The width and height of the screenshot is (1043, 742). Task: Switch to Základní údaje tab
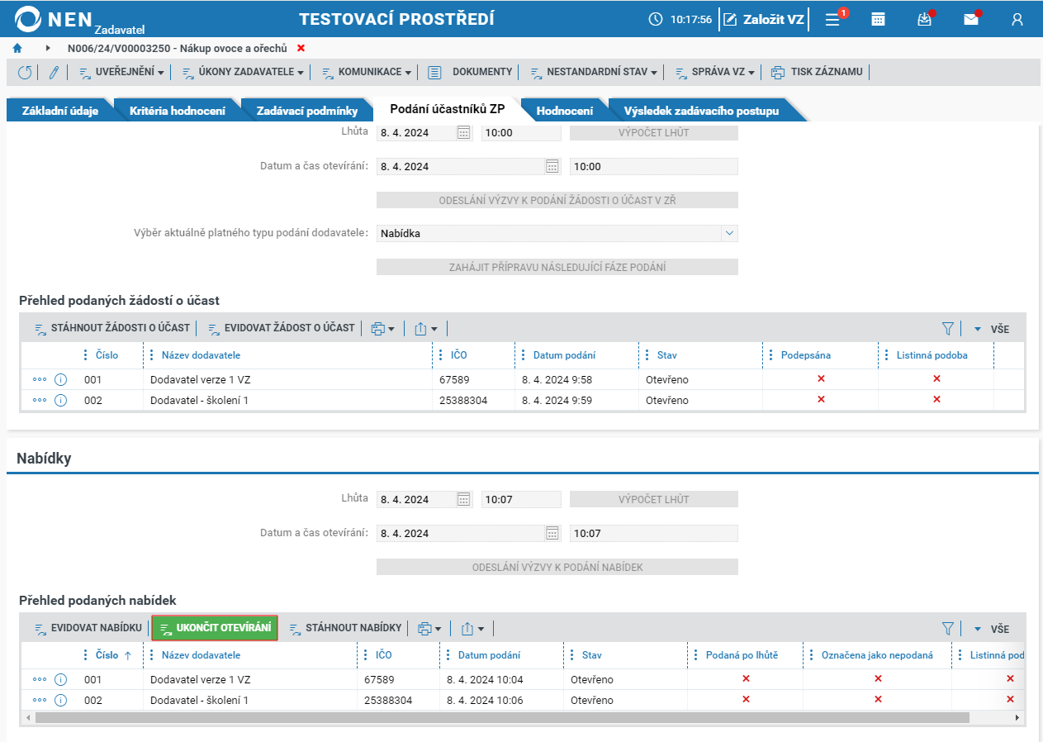click(60, 111)
